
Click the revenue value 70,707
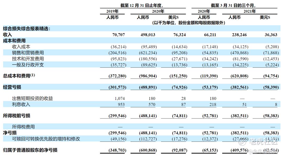click(118, 35)
